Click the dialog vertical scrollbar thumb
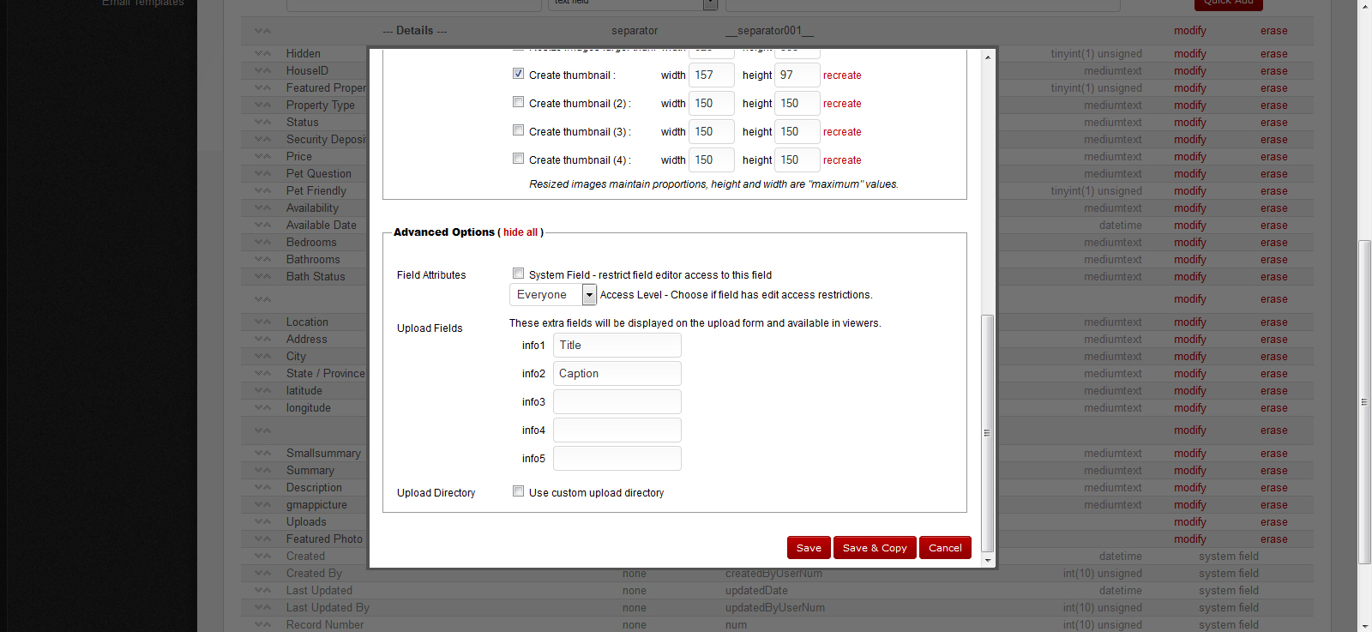Viewport: 1372px width, 632px height. [x=988, y=433]
